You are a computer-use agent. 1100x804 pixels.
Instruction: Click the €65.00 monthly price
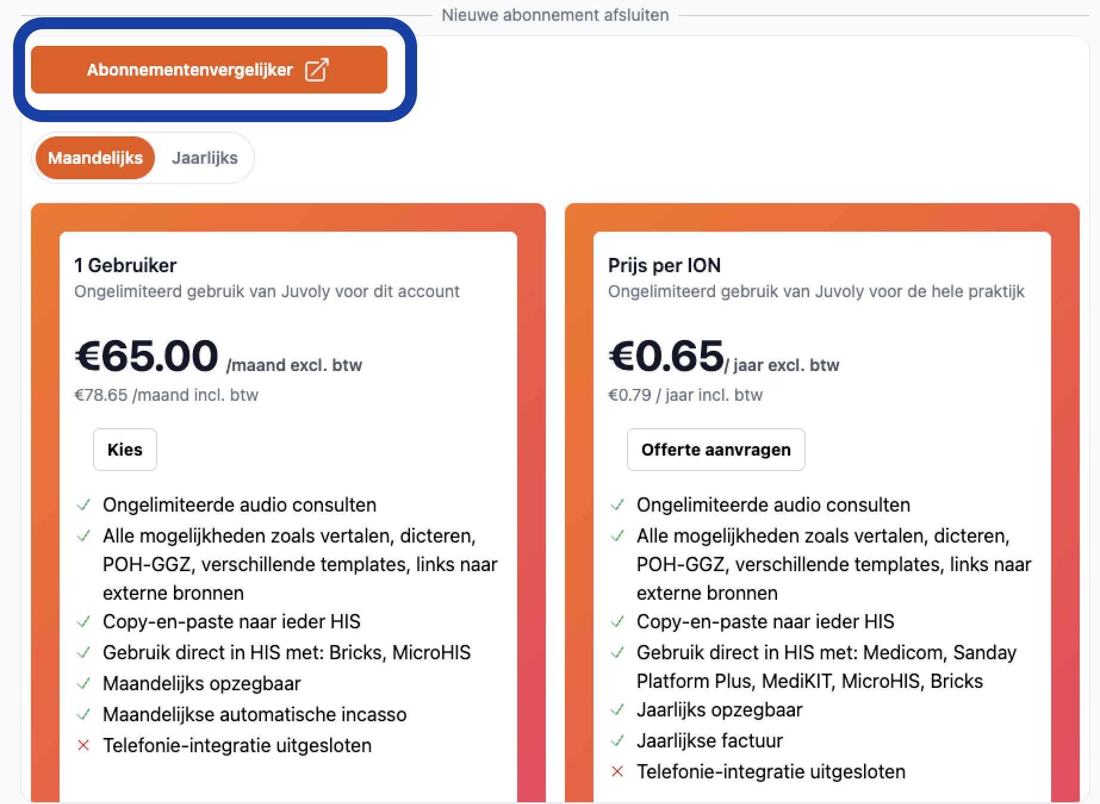click(x=147, y=356)
